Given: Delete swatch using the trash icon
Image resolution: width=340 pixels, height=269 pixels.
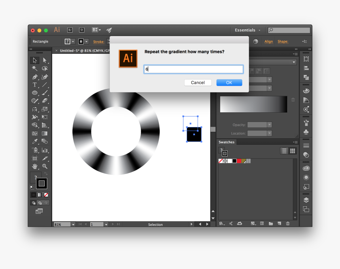Looking at the screenshot, I should pyautogui.click(x=288, y=224).
